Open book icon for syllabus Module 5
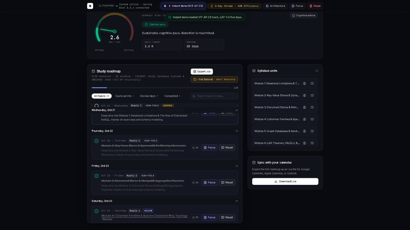 tap(312, 132)
